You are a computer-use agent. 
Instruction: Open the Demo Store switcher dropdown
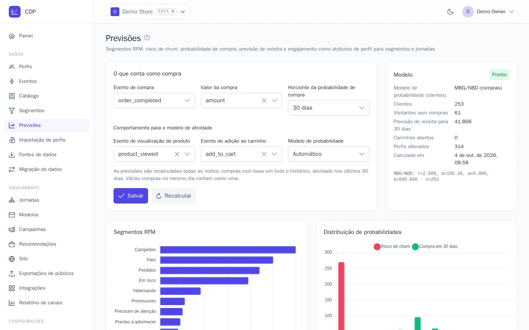pos(148,12)
